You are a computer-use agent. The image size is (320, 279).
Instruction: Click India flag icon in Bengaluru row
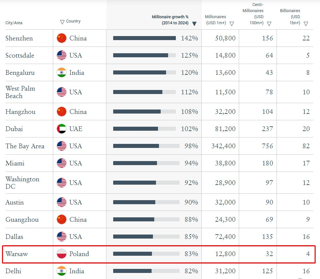tap(61, 72)
